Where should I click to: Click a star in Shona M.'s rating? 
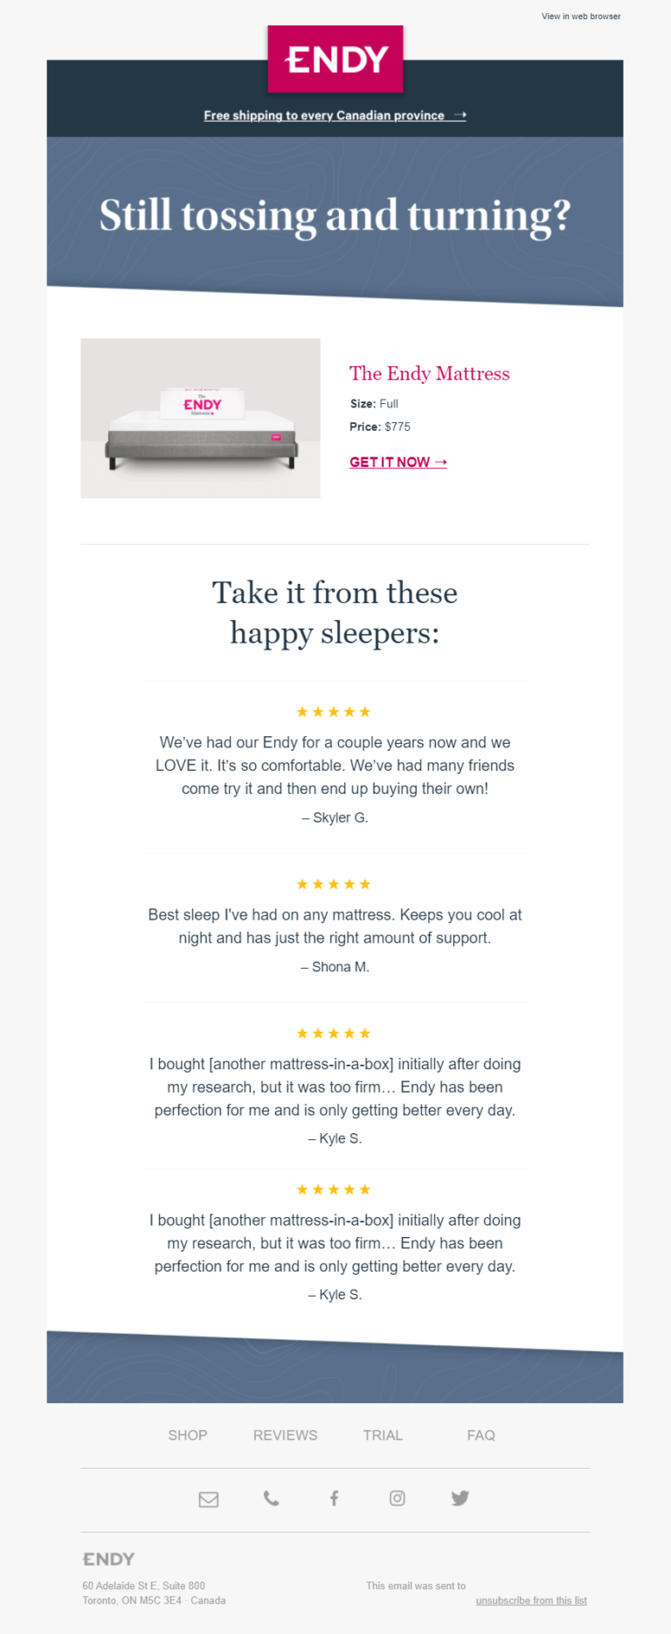click(334, 883)
